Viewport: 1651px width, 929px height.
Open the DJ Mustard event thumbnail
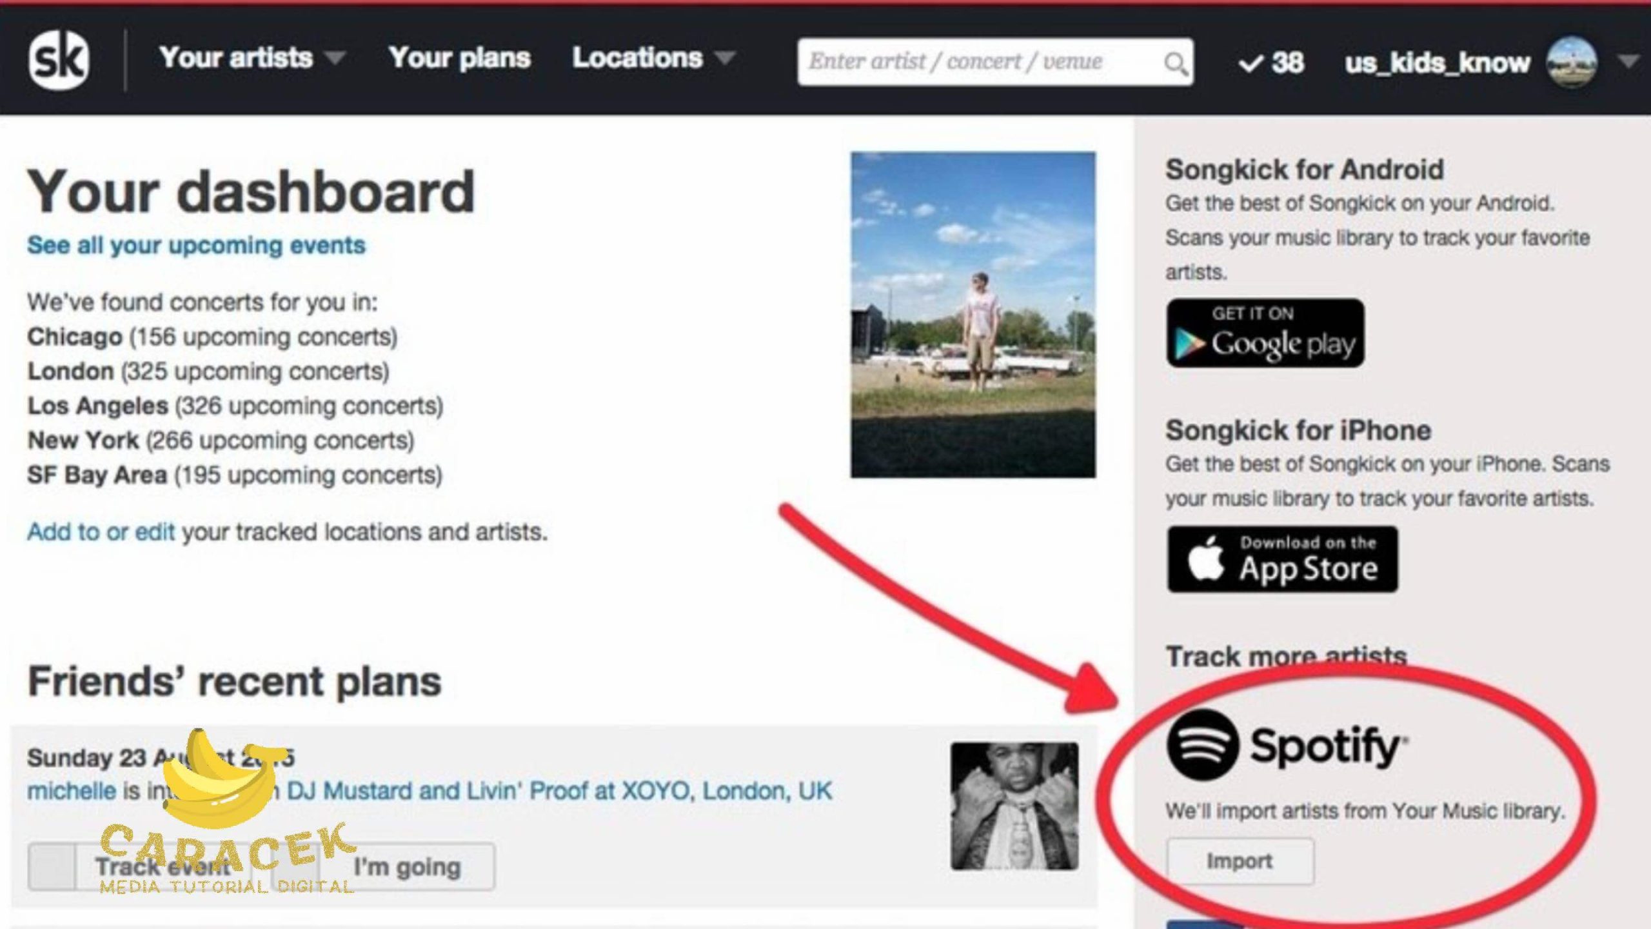point(1014,806)
